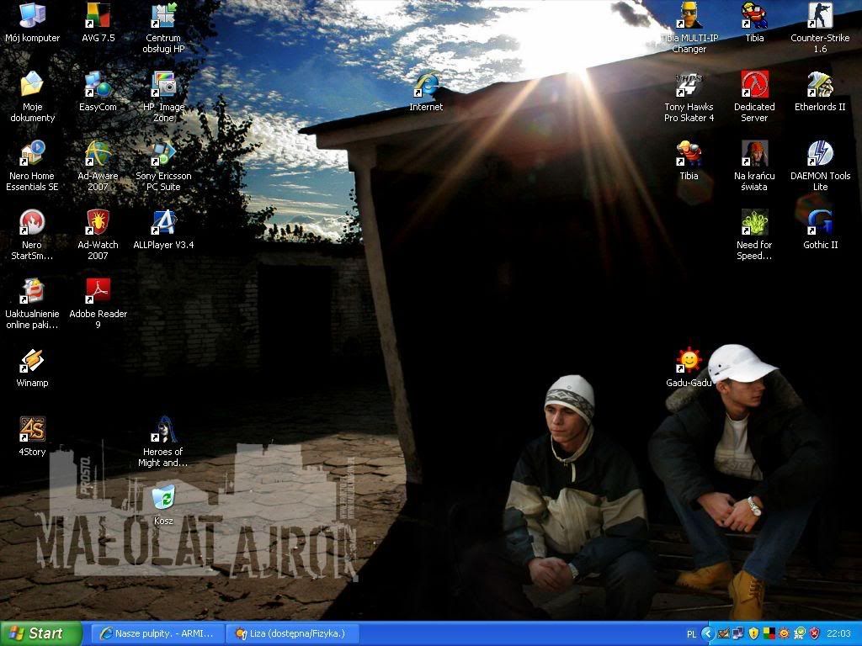The height and width of the screenshot is (646, 862).
Task: Click the Internet Explorer desktop icon
Action: point(426,85)
